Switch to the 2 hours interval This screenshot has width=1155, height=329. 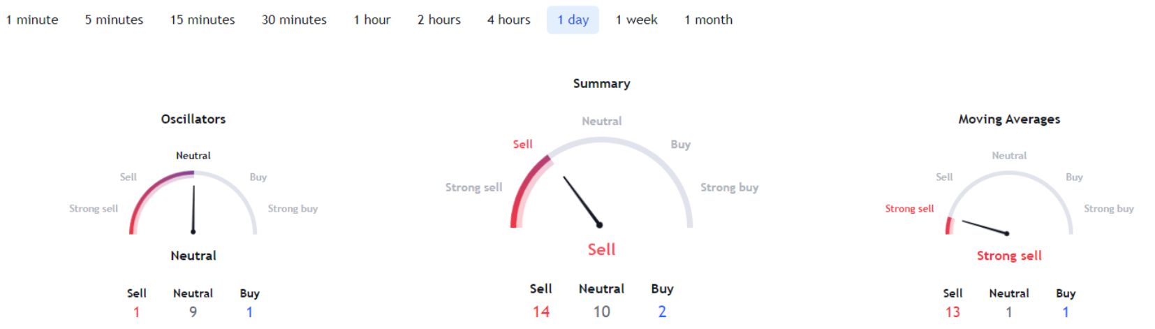tap(439, 20)
